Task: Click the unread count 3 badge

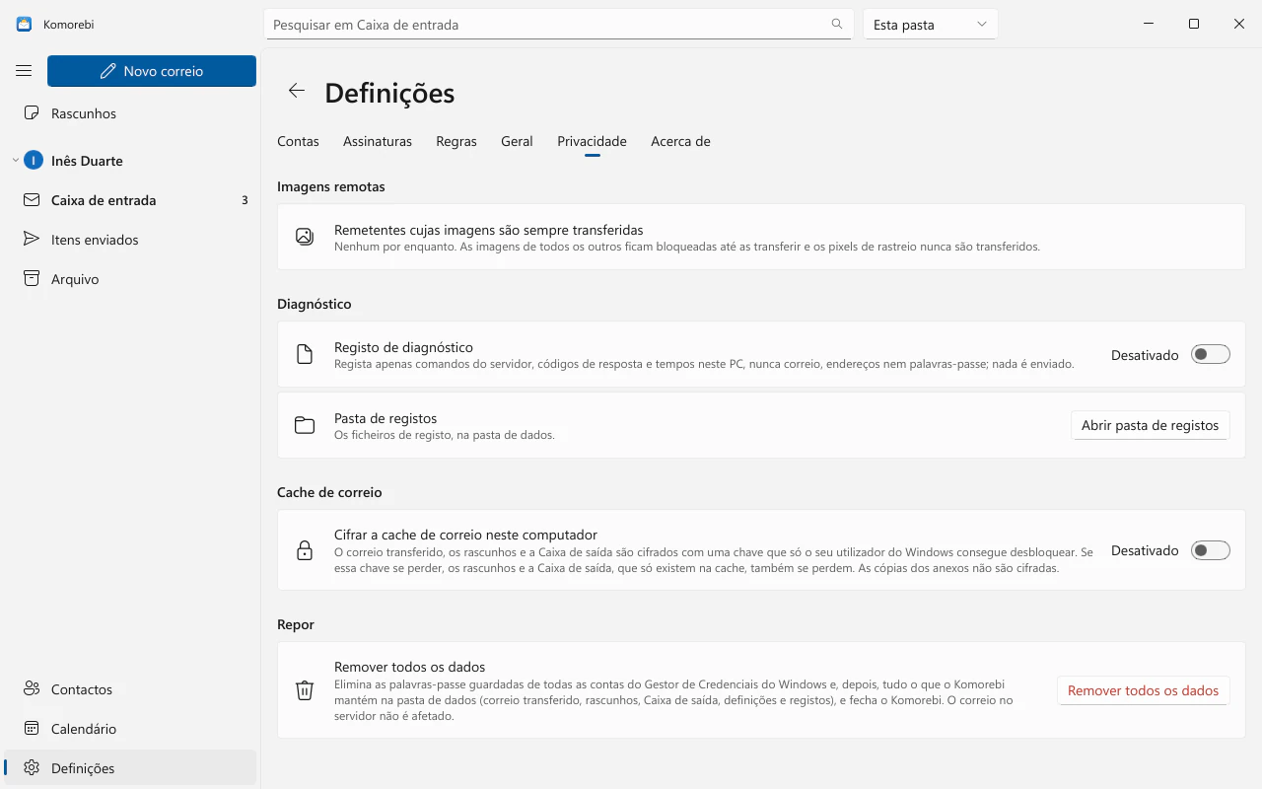Action: (x=245, y=200)
